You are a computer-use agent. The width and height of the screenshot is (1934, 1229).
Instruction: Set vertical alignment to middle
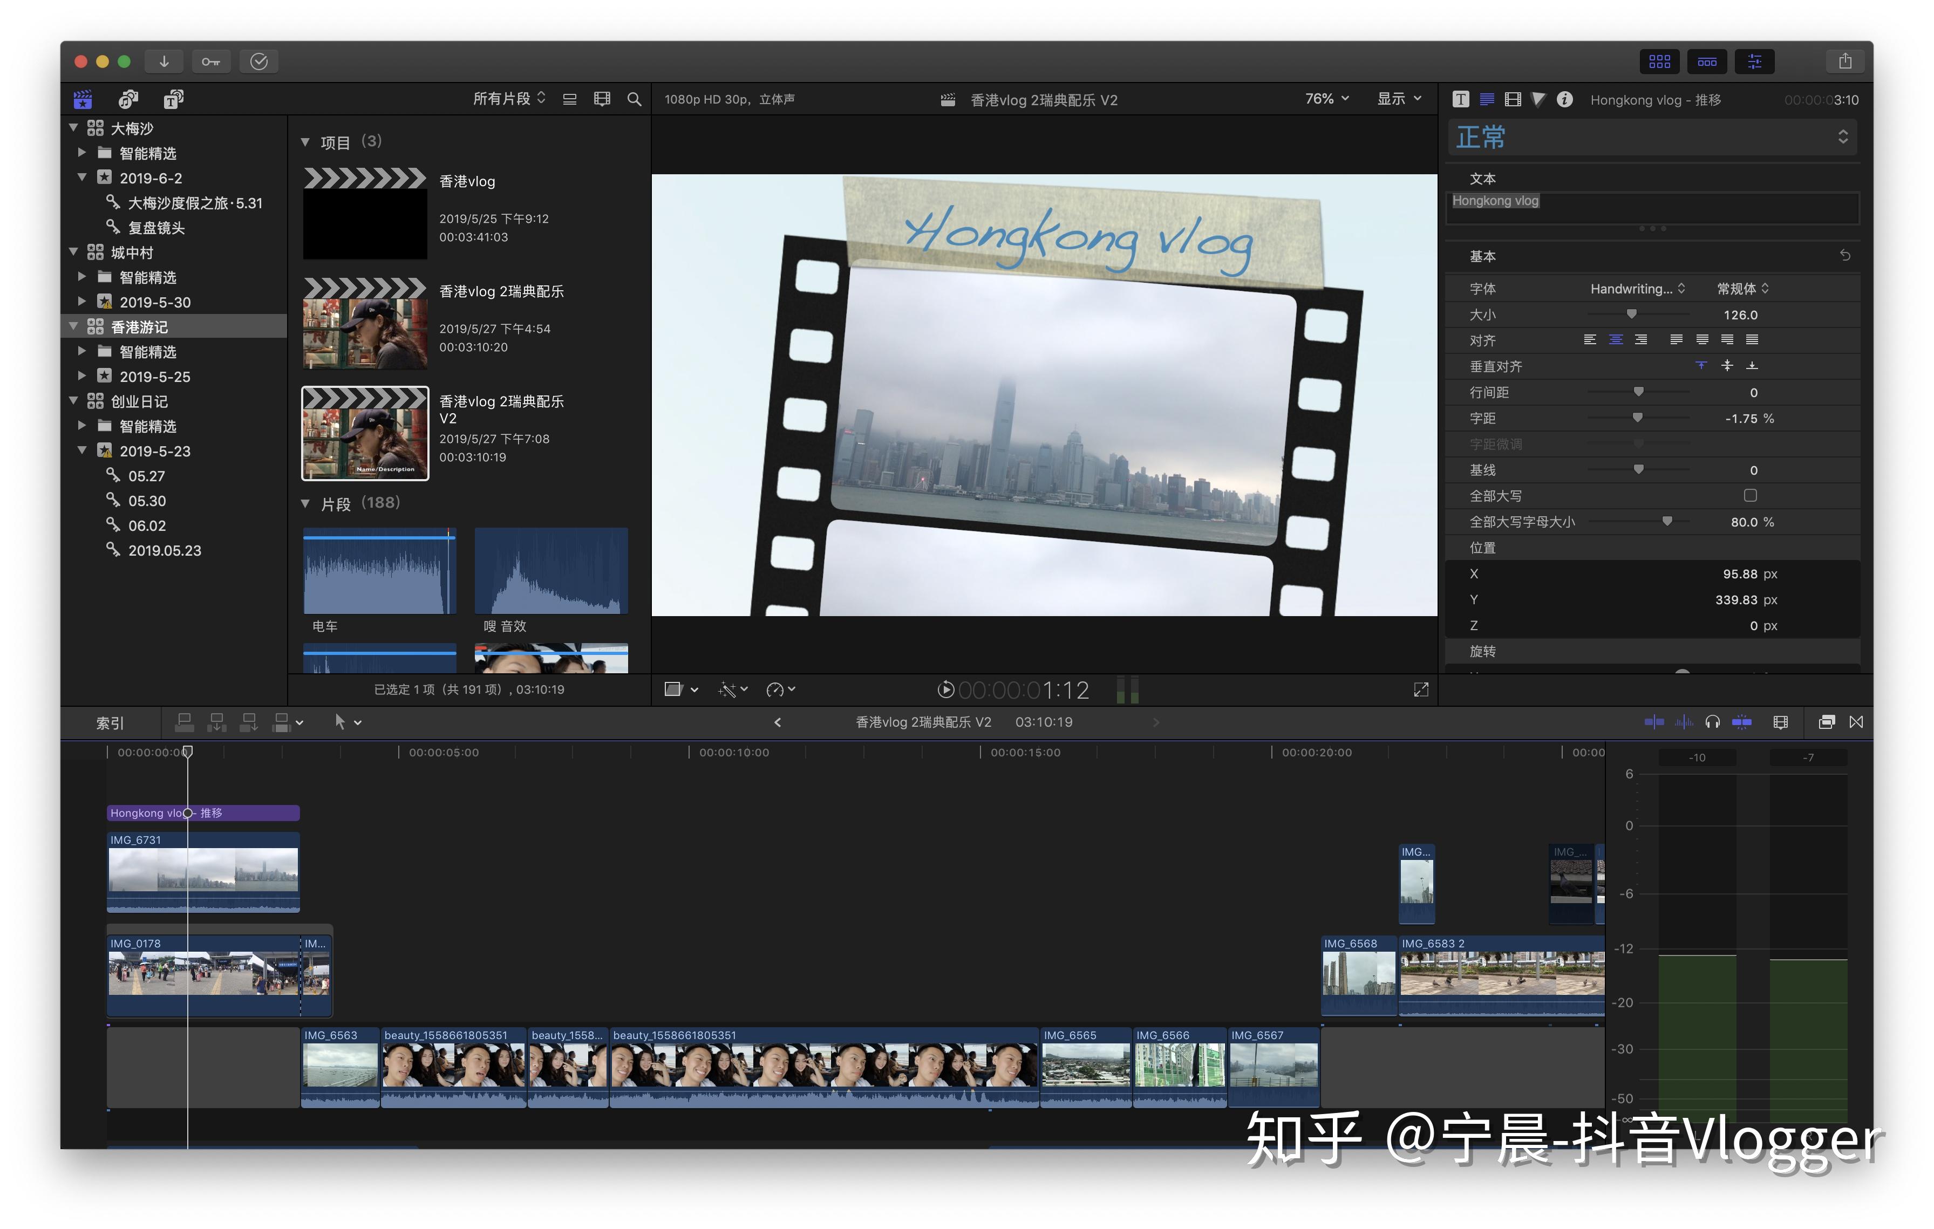(x=1727, y=365)
